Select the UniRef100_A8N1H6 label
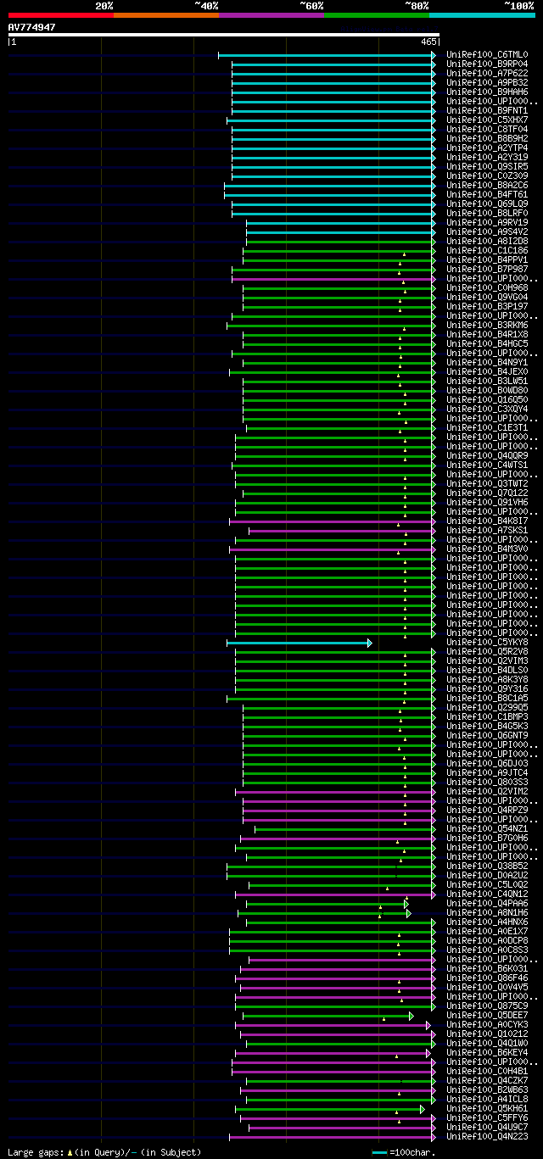 [487, 913]
